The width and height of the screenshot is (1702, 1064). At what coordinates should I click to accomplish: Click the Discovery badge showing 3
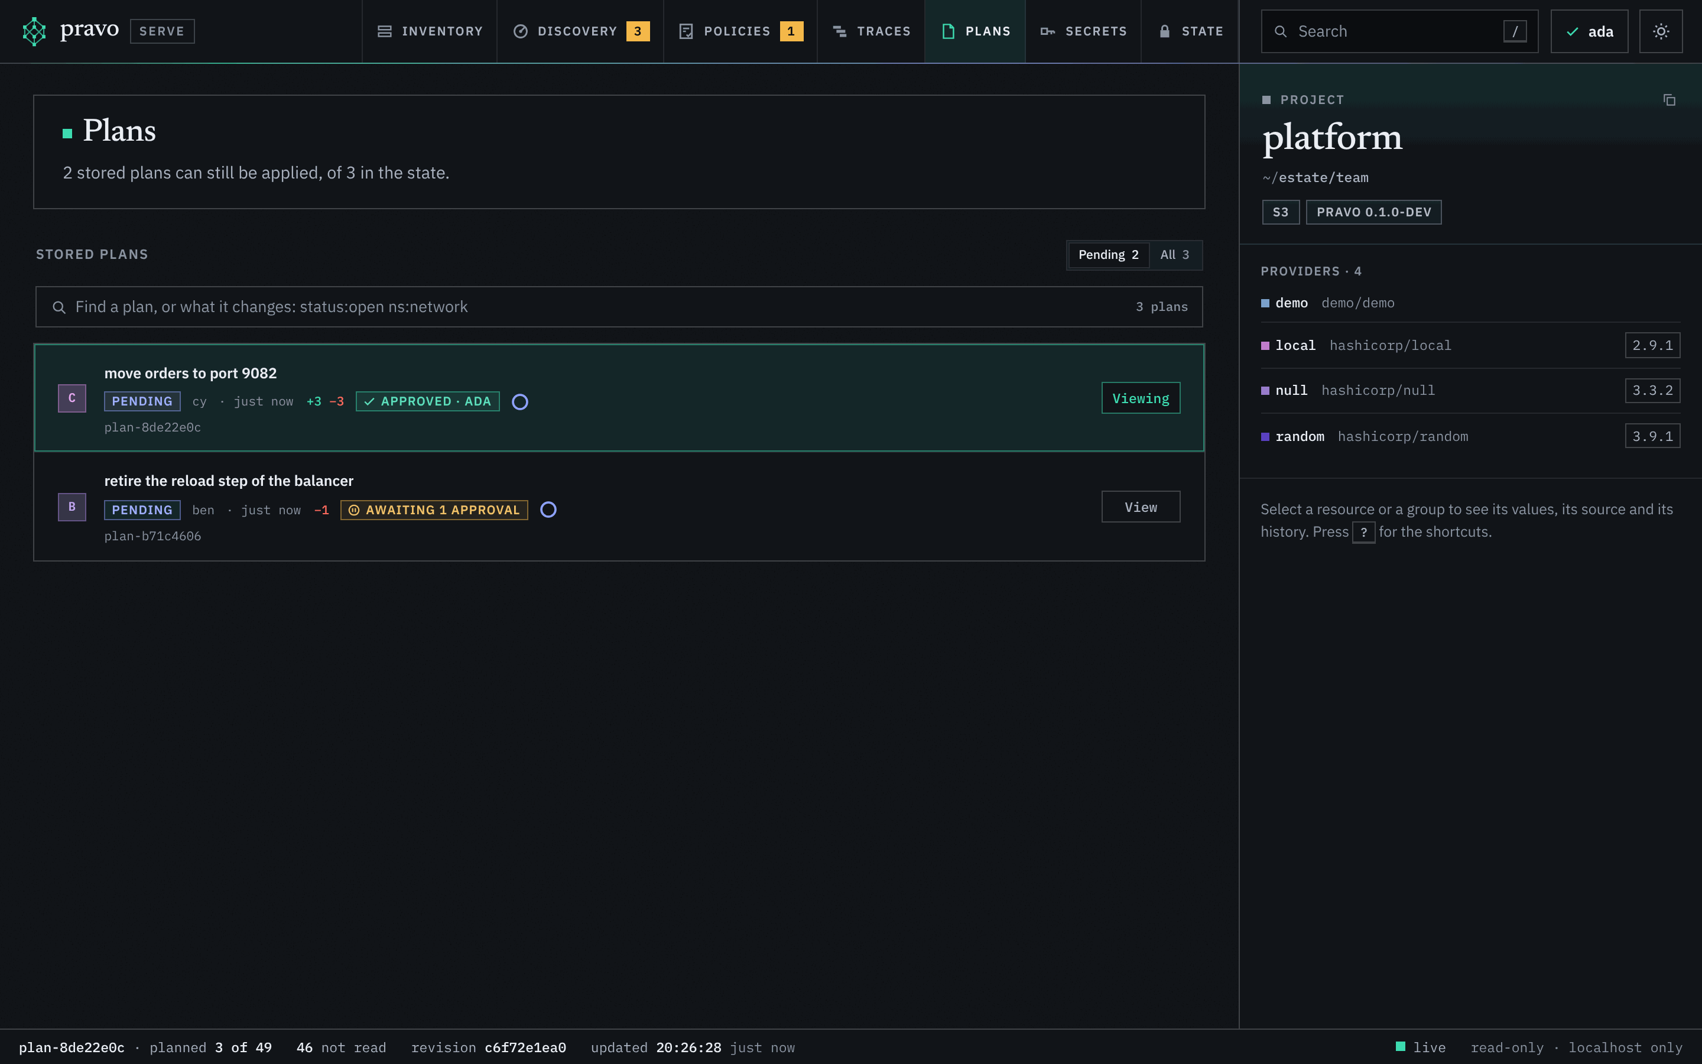tap(638, 31)
